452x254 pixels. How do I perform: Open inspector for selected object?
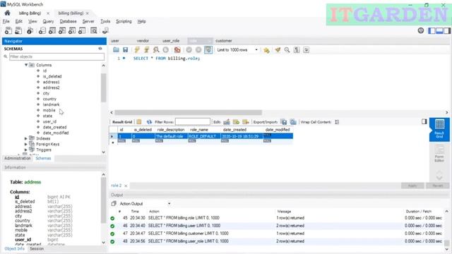(30, 30)
